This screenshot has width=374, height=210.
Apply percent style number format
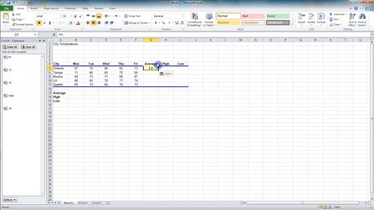coord(164,23)
